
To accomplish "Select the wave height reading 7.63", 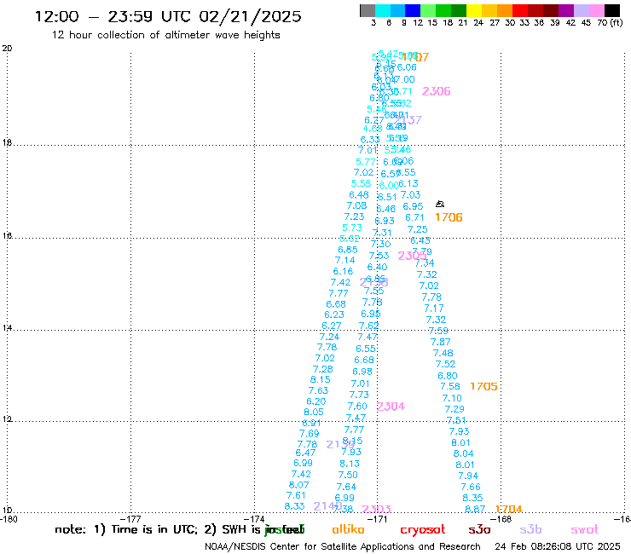I will (x=318, y=390).
